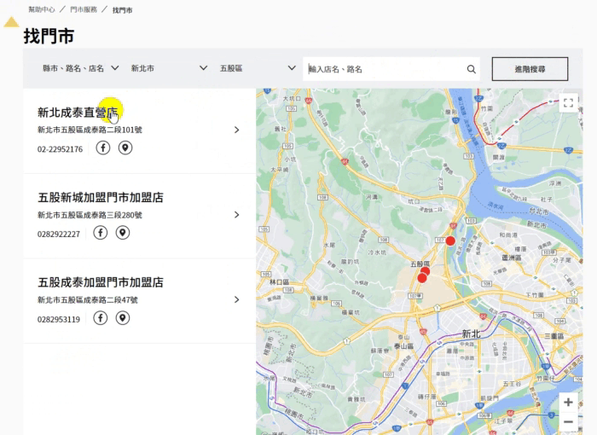Expand 新北成泰直營店 details arrow
The height and width of the screenshot is (435, 597).
coord(236,130)
